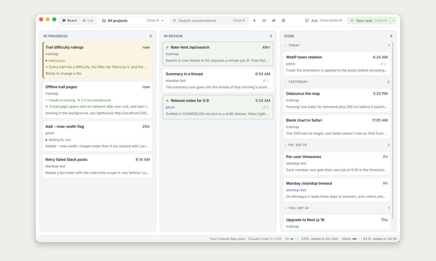Open the Per-user timezones task
The width and height of the screenshot is (436, 261).
click(x=337, y=163)
